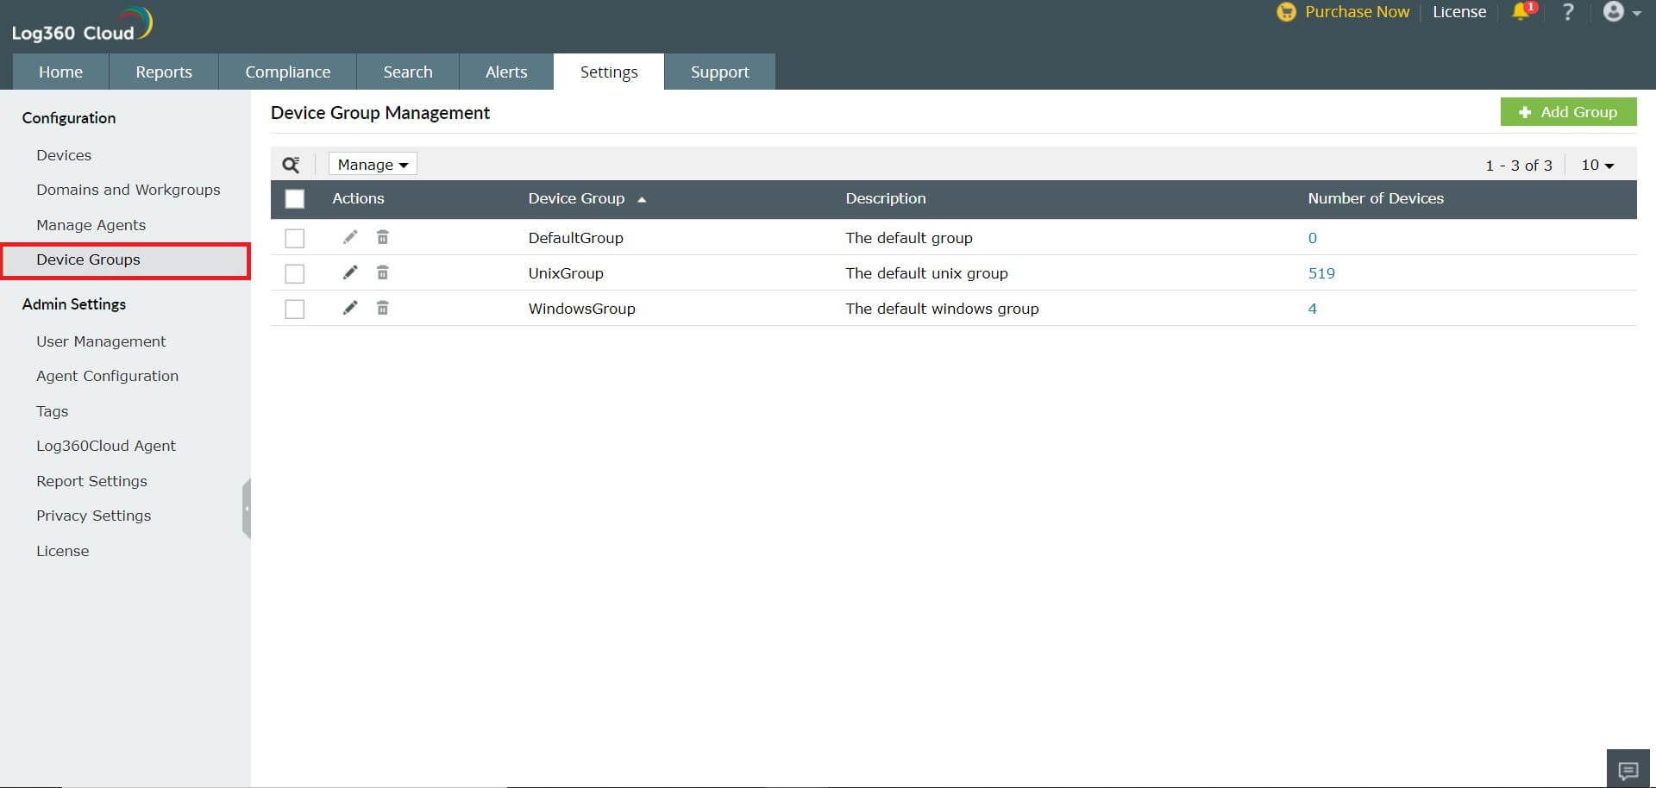Open the 519 devices link for UnixGroup

tap(1322, 272)
